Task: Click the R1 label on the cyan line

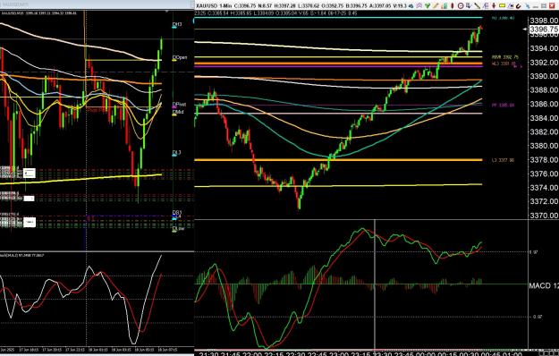Action: click(x=503, y=18)
